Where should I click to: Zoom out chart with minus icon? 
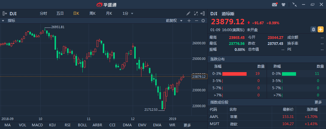click(x=196, y=21)
